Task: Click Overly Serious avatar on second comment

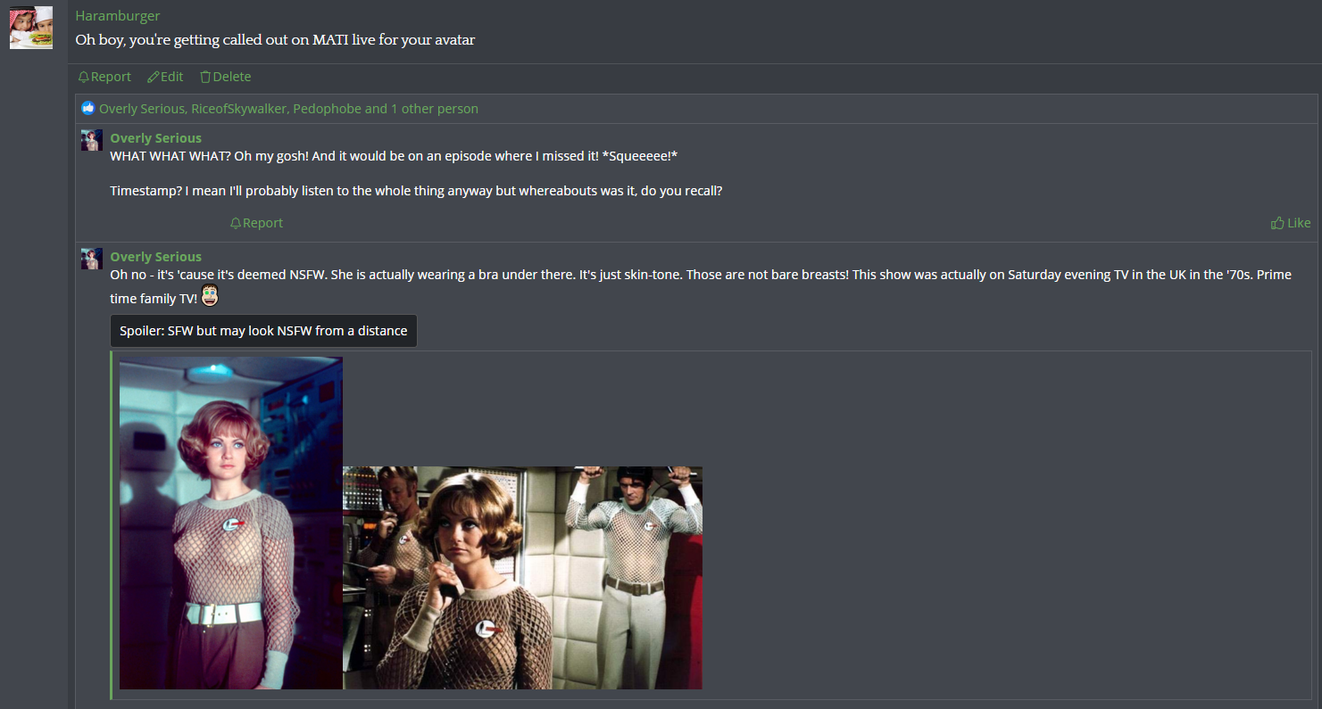Action: tap(92, 259)
